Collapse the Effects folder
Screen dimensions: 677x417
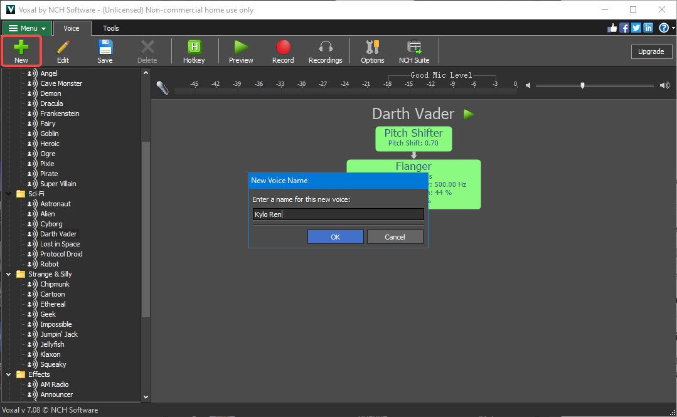click(9, 374)
